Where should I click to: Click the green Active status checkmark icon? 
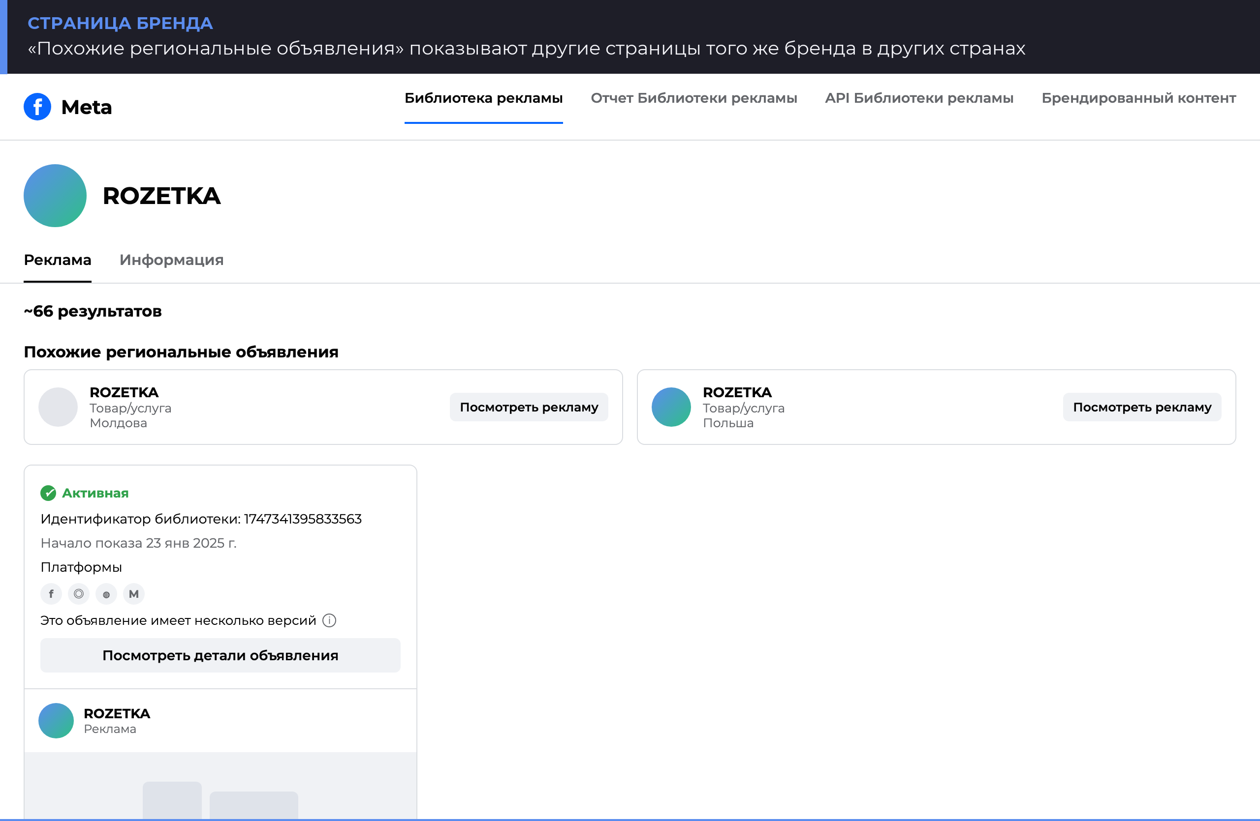coord(48,493)
